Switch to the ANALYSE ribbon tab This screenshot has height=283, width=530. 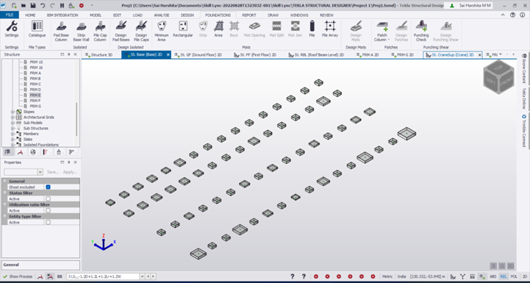coord(162,15)
